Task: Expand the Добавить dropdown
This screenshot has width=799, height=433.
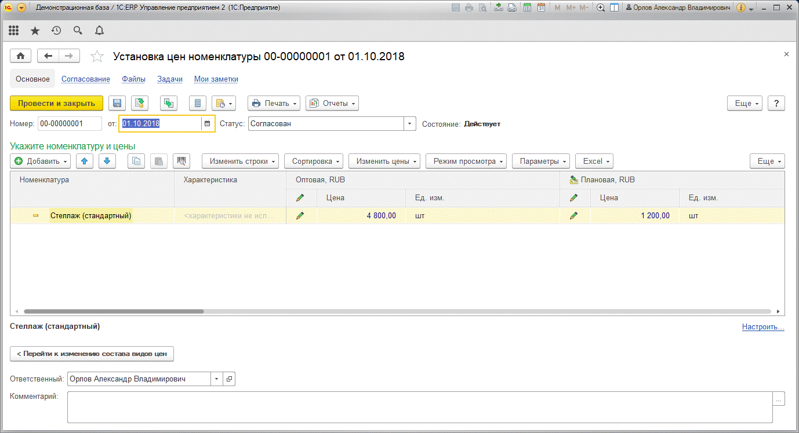Action: click(x=40, y=161)
